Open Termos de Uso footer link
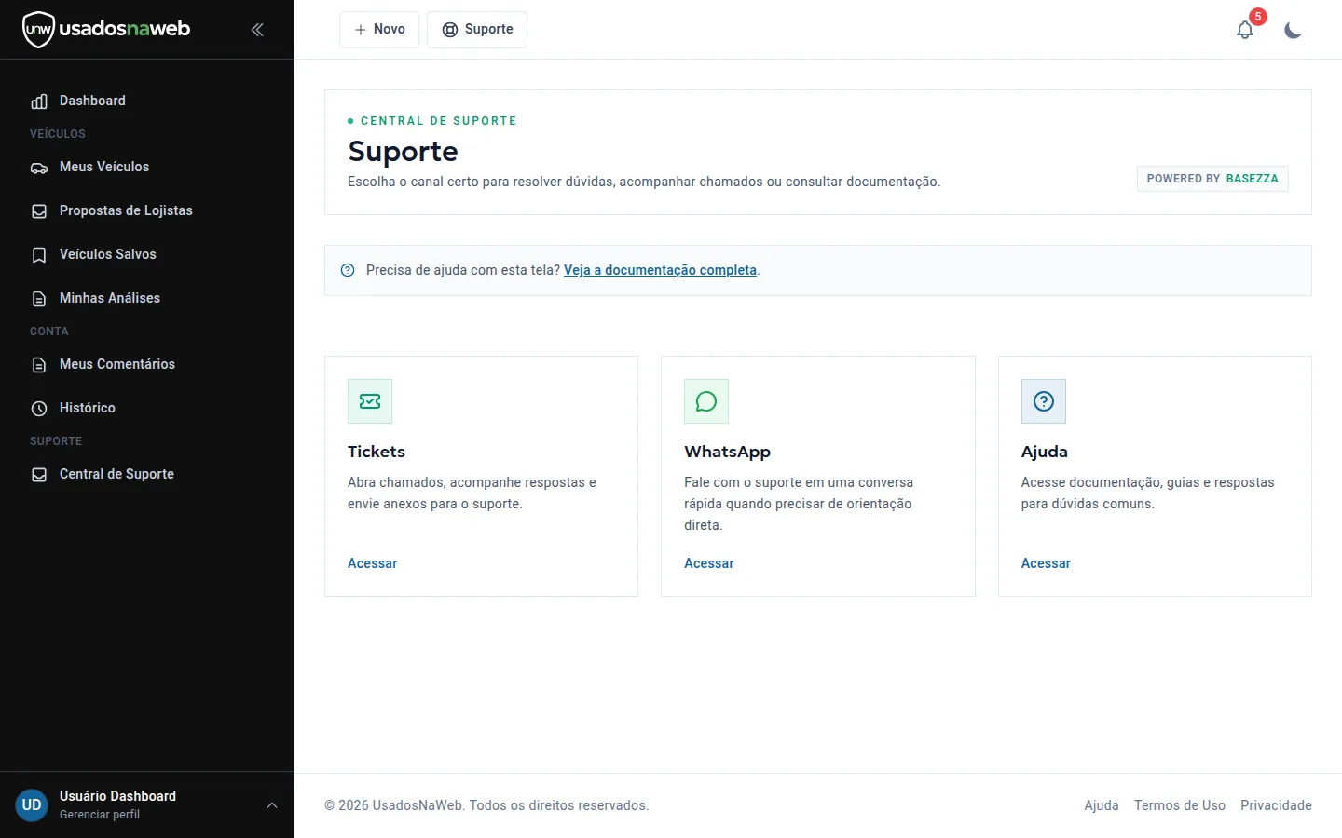The width and height of the screenshot is (1342, 838). pyautogui.click(x=1180, y=805)
